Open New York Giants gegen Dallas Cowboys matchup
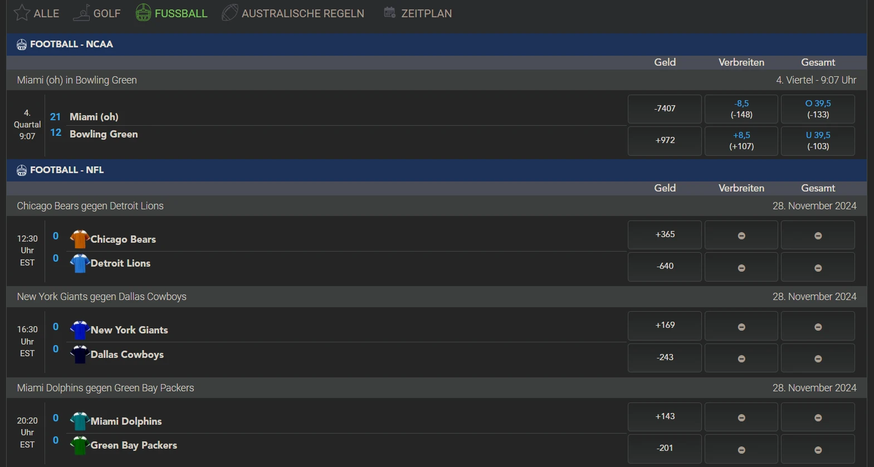This screenshot has width=874, height=467. click(101, 297)
